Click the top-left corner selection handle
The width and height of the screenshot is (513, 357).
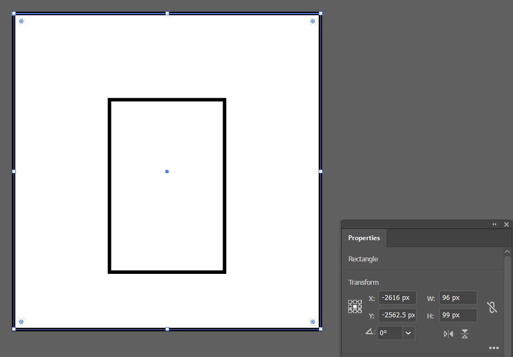[x=14, y=14]
